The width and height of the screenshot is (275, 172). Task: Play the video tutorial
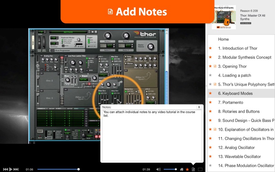(x=11, y=169)
